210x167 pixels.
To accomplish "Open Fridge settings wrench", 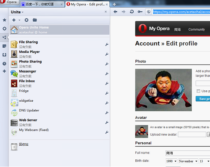I will 107,93.
